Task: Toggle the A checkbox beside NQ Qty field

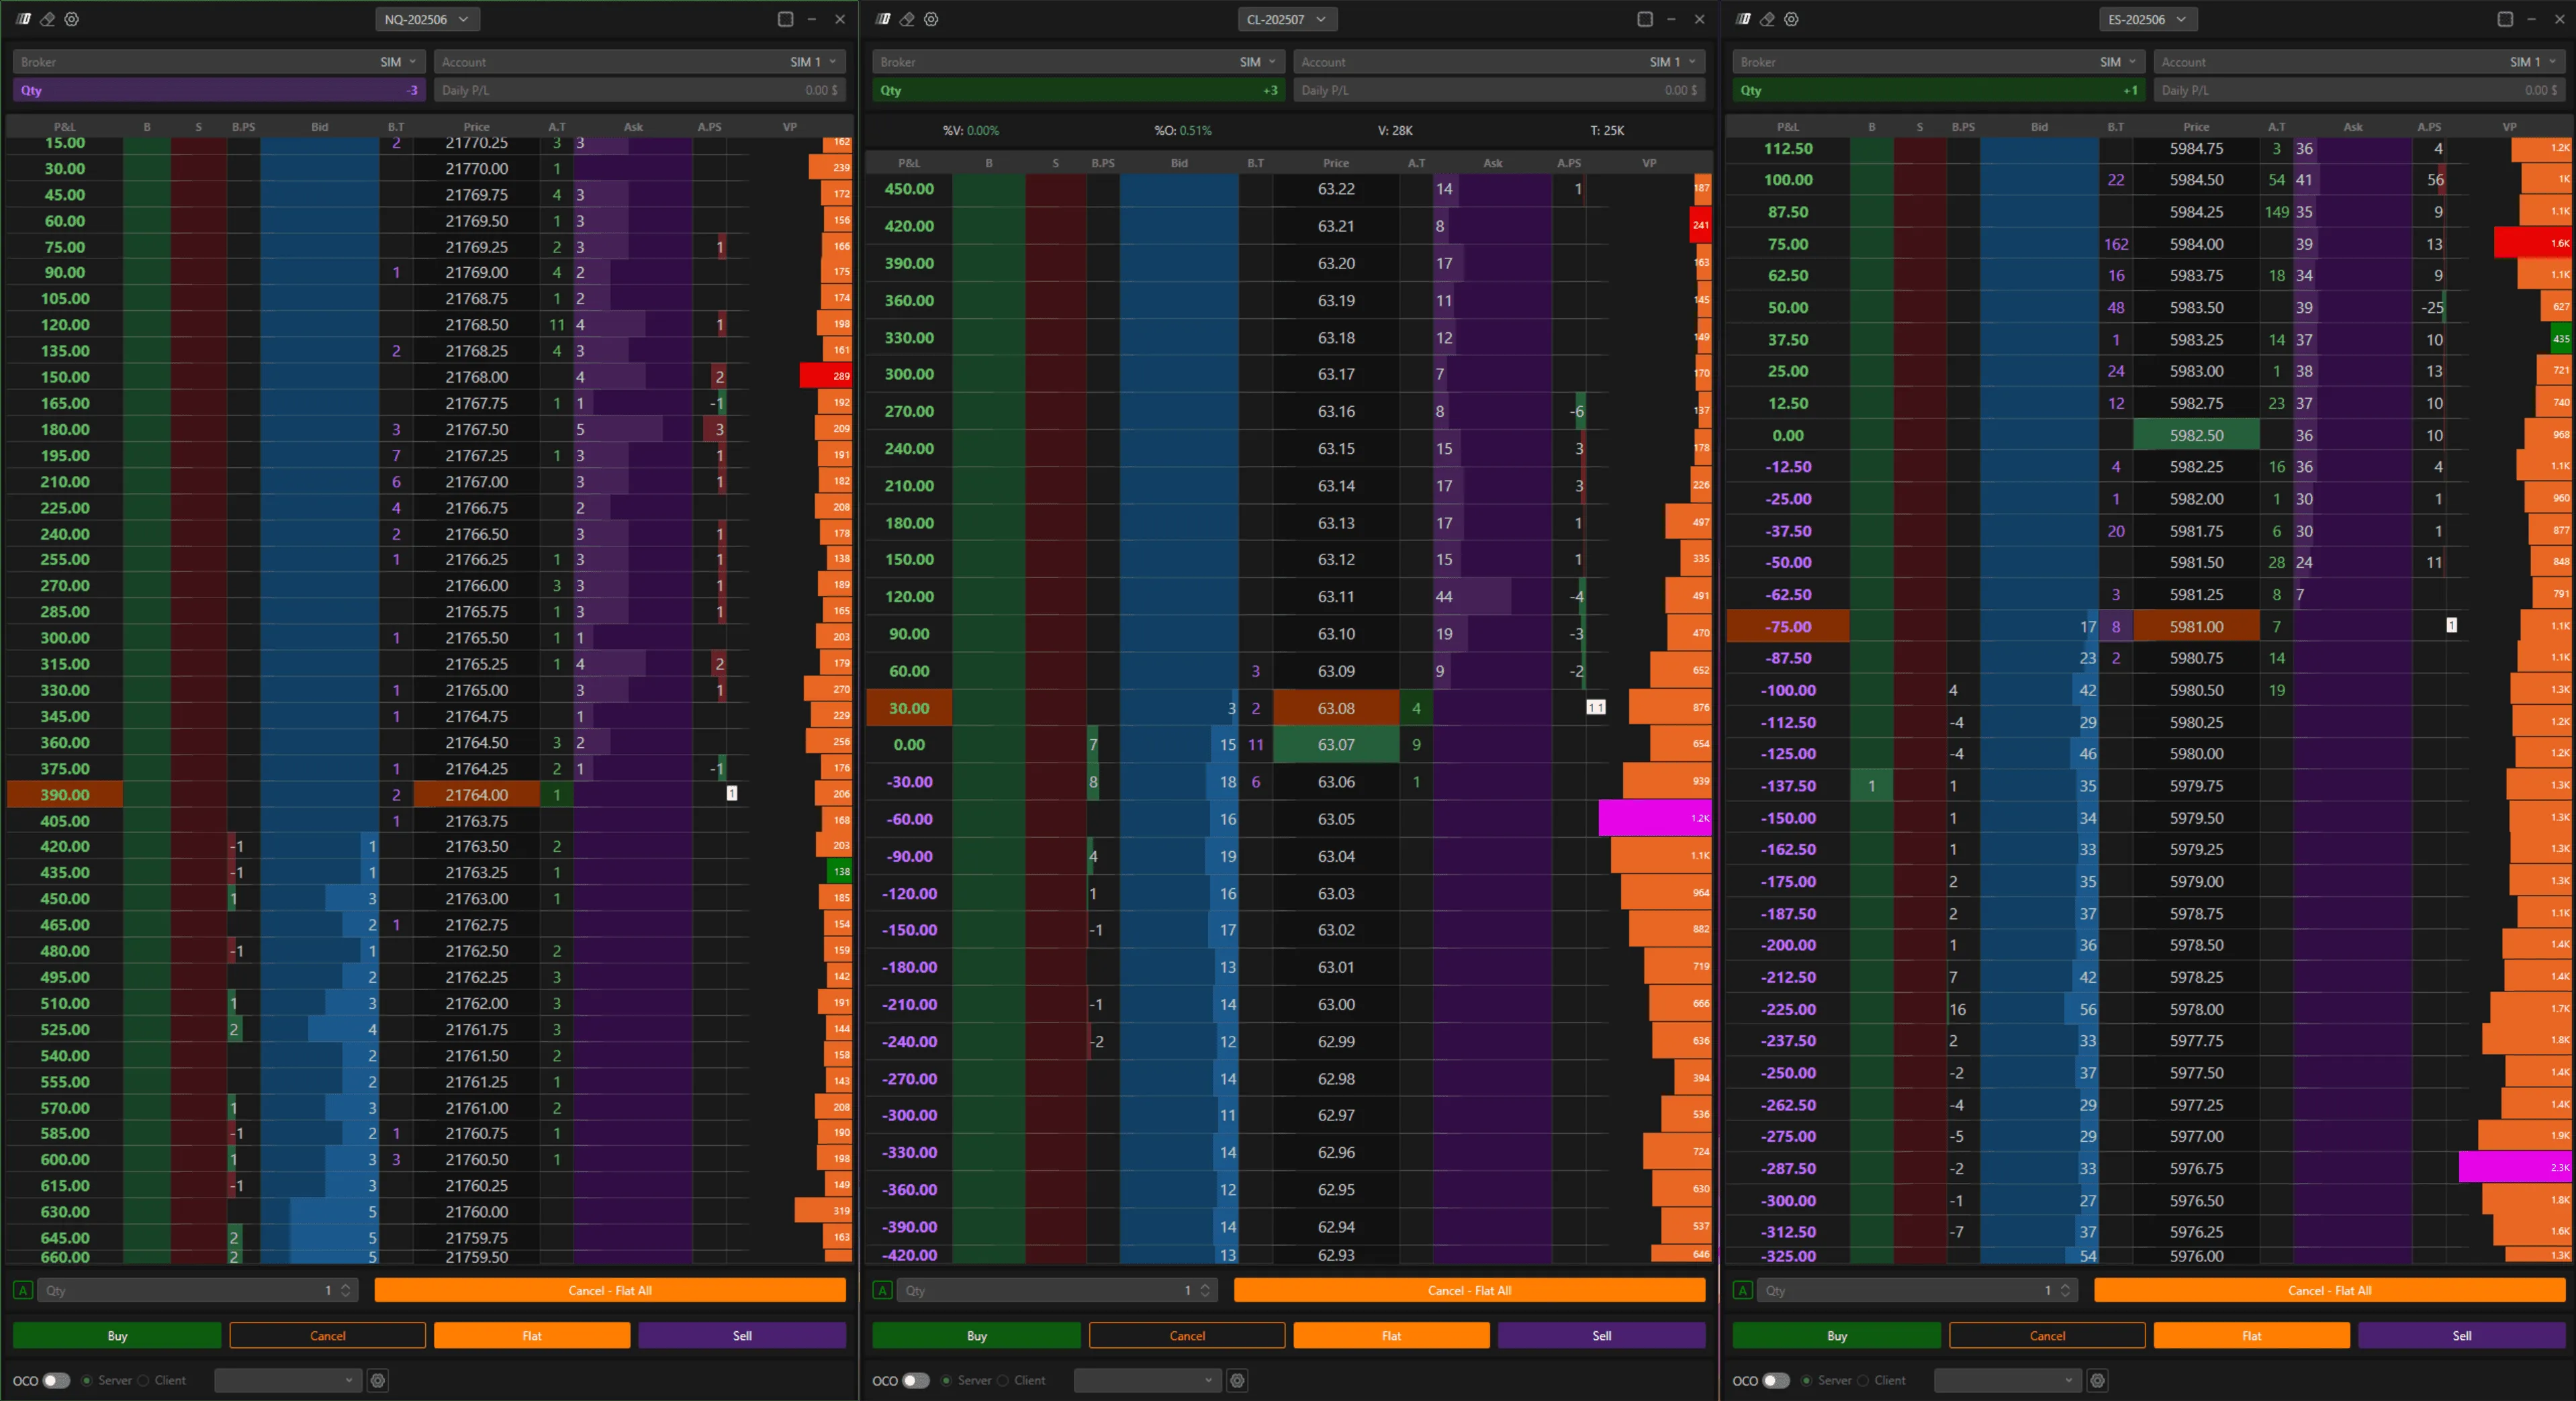Action: [x=22, y=1291]
